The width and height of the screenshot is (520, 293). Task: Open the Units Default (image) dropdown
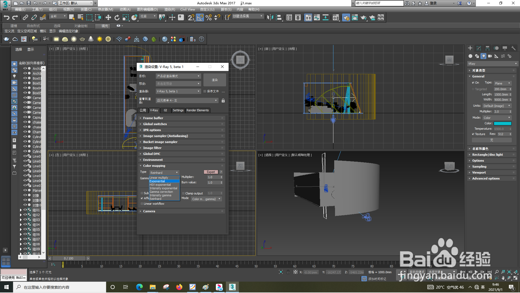(497, 106)
